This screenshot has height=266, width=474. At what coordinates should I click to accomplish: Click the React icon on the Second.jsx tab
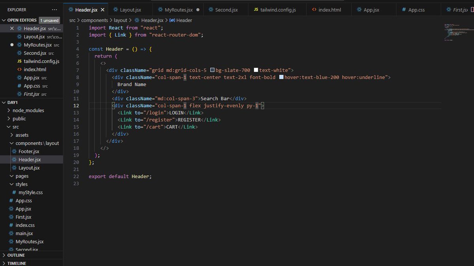click(211, 9)
